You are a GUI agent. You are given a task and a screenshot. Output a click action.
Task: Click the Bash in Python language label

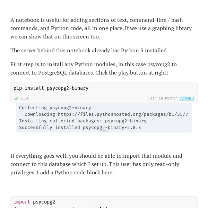(x=163, y=98)
